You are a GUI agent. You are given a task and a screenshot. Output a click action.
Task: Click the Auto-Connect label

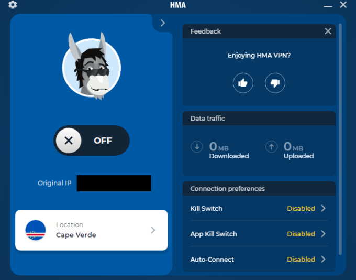(x=212, y=260)
